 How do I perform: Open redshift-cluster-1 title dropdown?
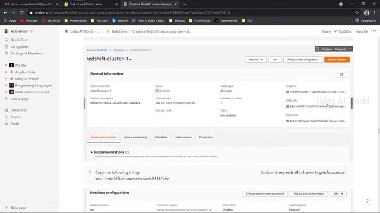[131, 59]
